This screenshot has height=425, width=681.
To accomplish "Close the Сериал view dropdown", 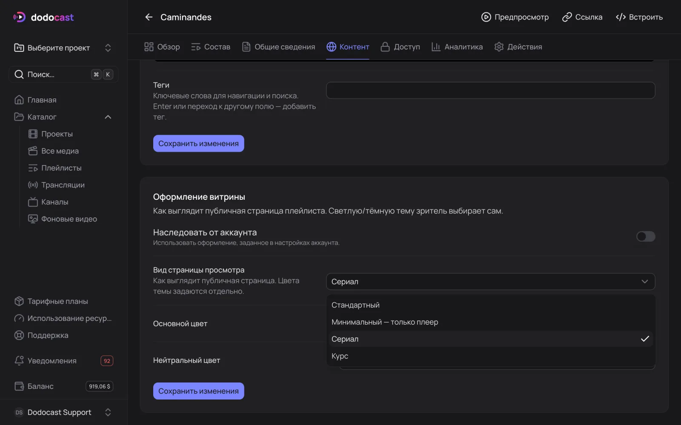I will click(x=490, y=281).
